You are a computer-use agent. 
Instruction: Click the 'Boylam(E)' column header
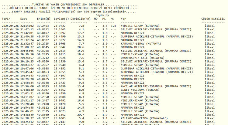point(61,19)
